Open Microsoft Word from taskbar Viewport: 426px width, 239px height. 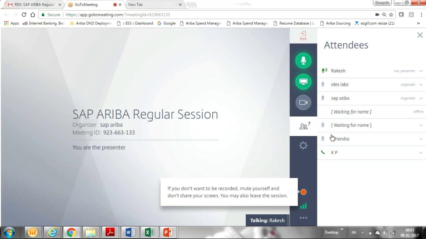(130, 232)
